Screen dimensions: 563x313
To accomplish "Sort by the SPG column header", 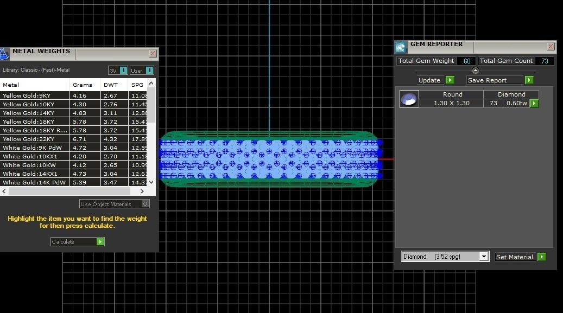I will click(138, 85).
